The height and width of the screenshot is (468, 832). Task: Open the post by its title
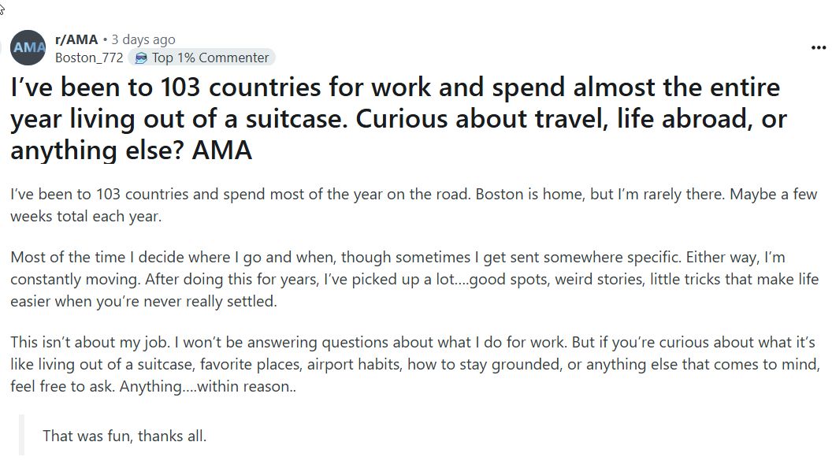coord(398,119)
